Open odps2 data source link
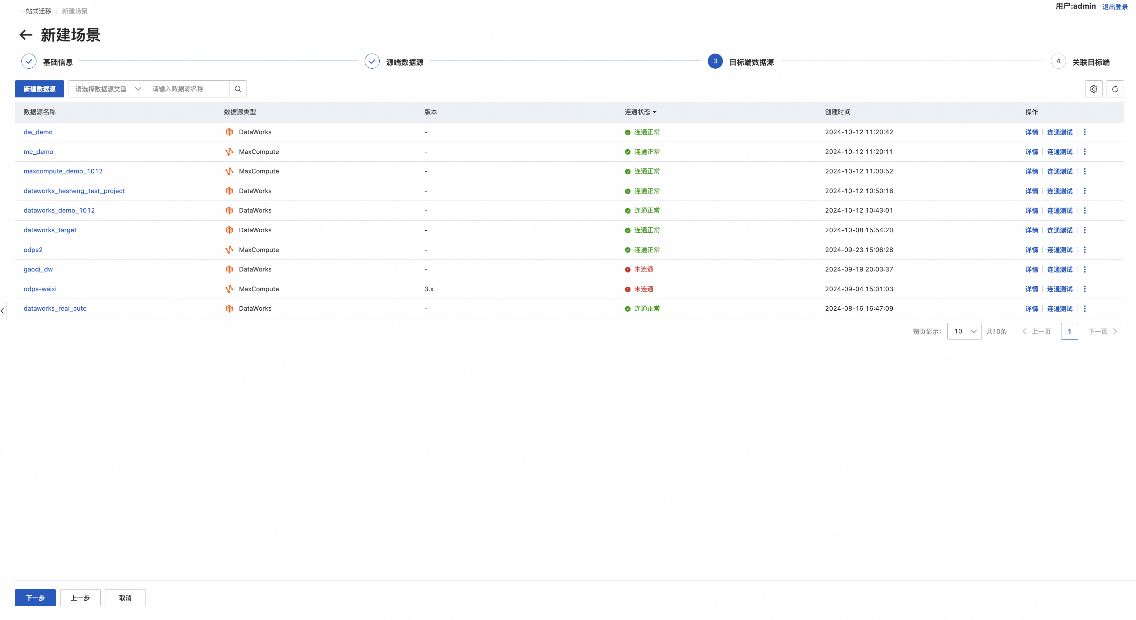 (x=33, y=250)
